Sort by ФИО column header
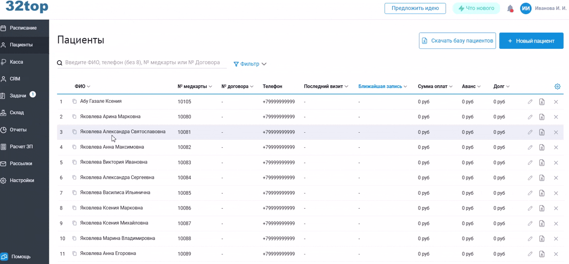Screen dimensions: 569x264 coord(82,86)
